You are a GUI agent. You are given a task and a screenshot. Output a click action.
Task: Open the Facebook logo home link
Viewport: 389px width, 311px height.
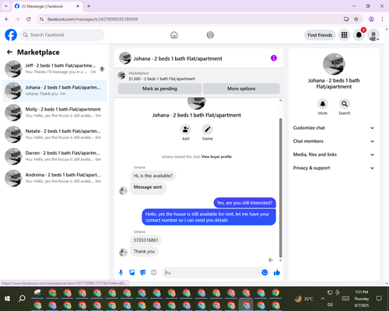[11, 35]
